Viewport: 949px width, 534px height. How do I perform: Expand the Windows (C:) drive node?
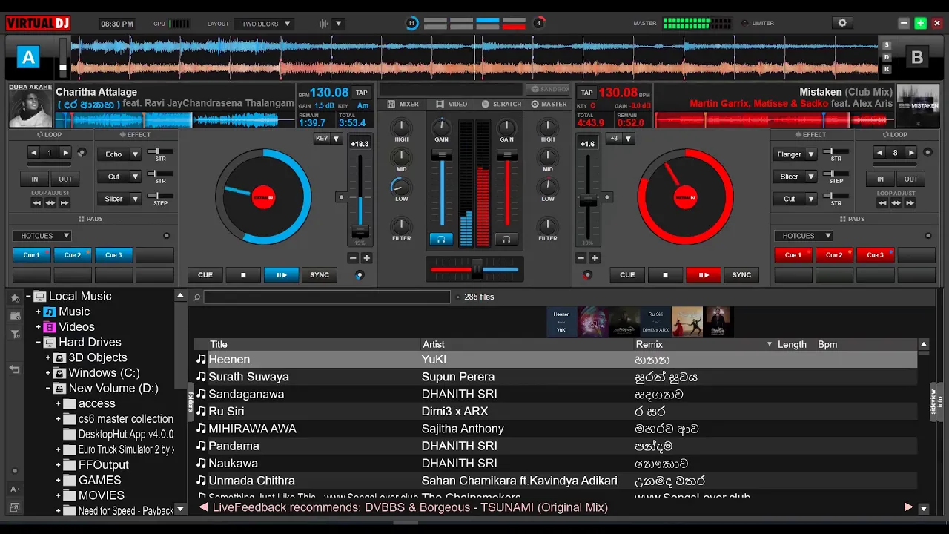click(49, 373)
